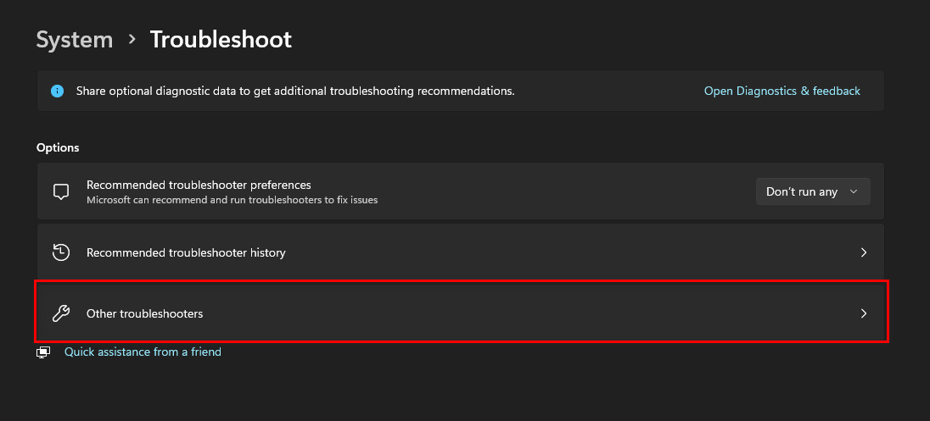This screenshot has width=930, height=421.
Task: Click the down arrow beside Don't run any
Action: [x=854, y=191]
